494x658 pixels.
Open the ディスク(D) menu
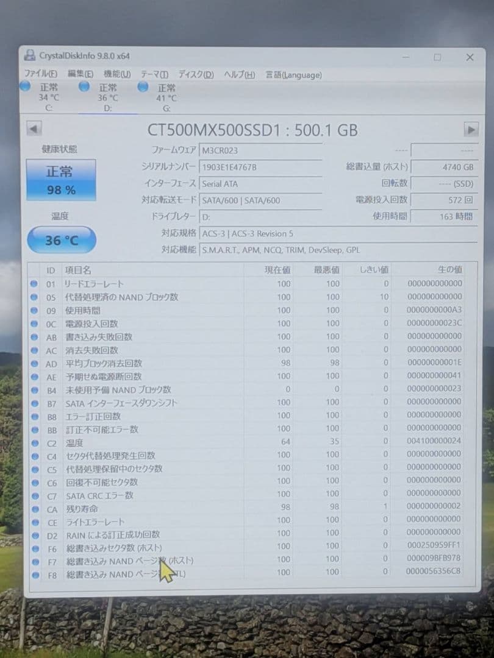click(196, 75)
